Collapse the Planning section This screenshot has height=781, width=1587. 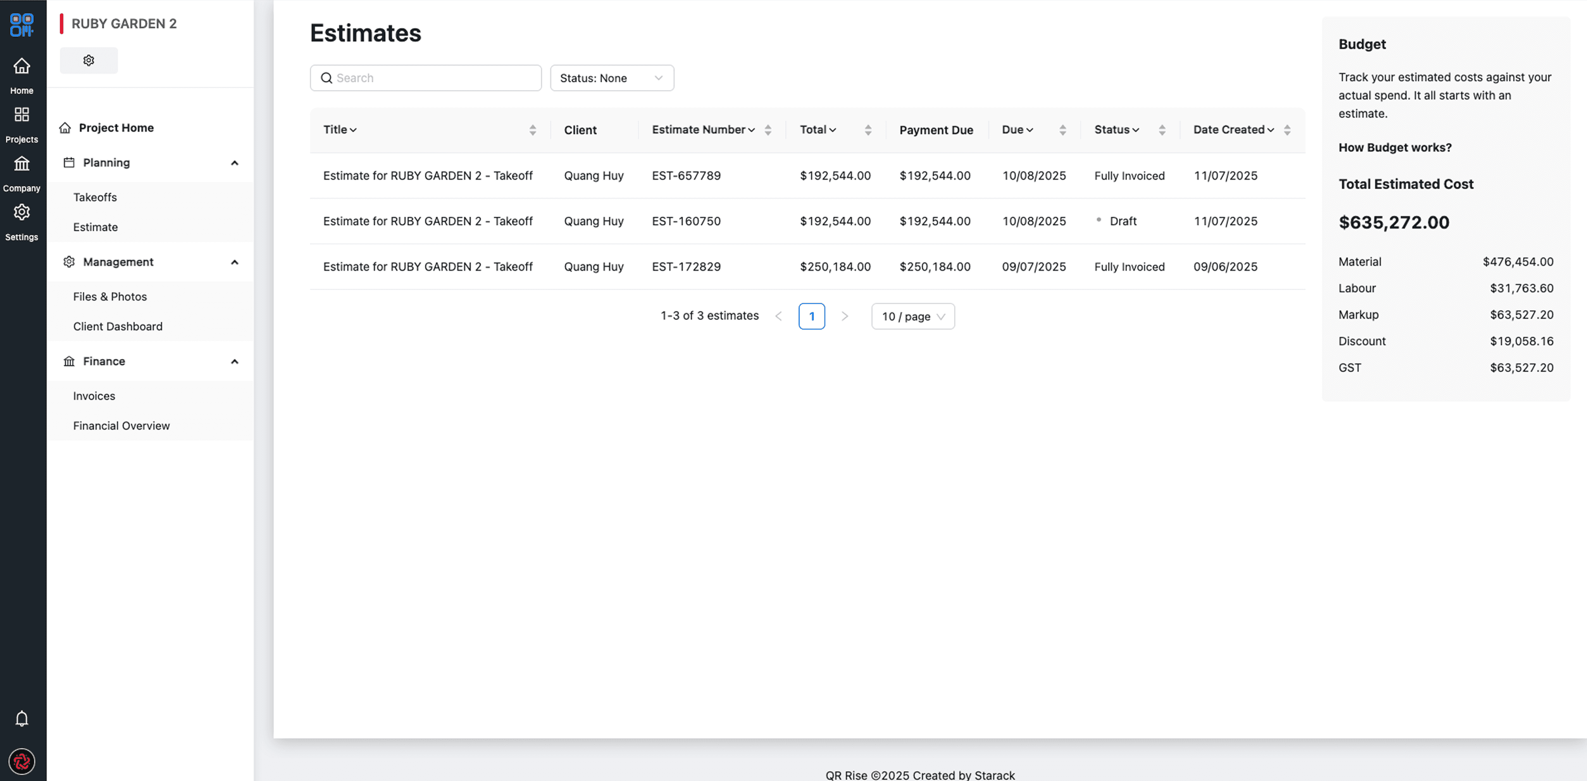(x=234, y=163)
